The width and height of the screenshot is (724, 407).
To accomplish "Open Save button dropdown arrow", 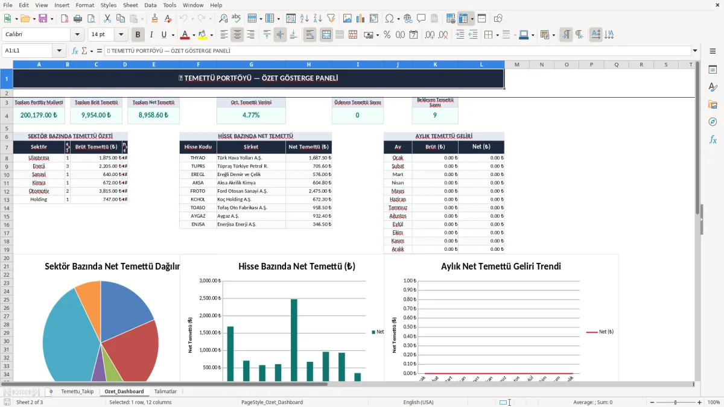I will point(52,19).
